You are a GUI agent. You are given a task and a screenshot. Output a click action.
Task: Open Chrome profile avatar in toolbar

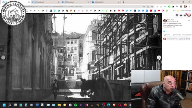tap(185, 7)
